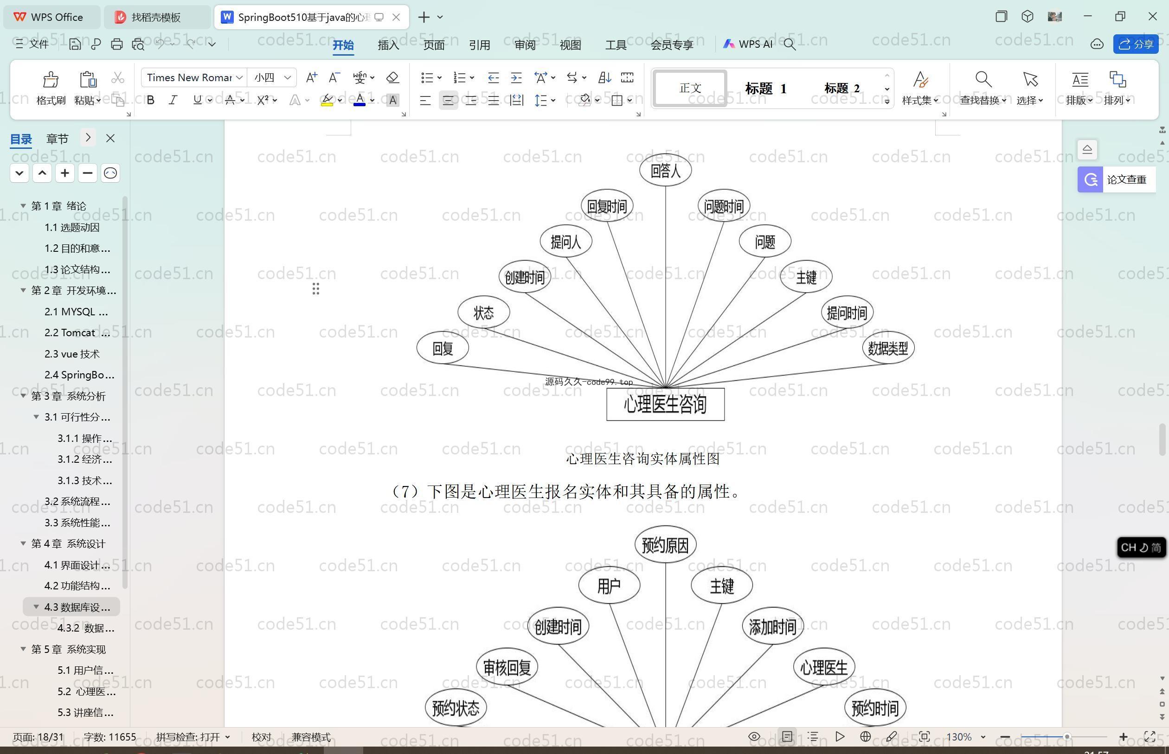Open the 文件 (File) menu

32,44
